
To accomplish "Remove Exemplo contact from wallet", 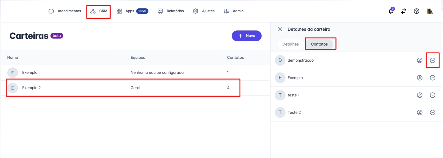I will pyautogui.click(x=432, y=78).
